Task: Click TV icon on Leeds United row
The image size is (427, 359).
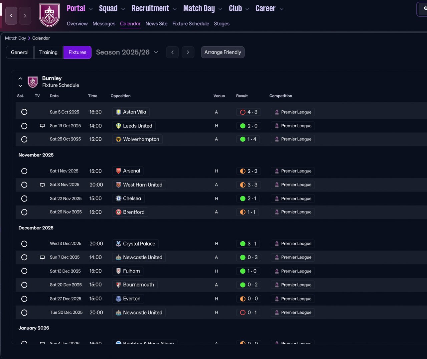Action: (x=42, y=126)
